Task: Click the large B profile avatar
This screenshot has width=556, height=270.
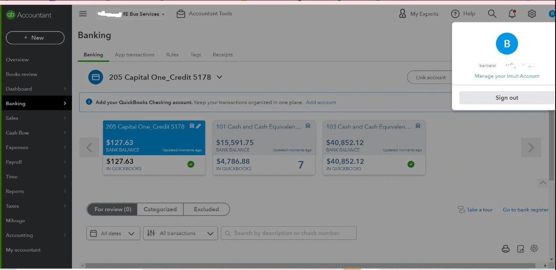Action: coord(507,43)
